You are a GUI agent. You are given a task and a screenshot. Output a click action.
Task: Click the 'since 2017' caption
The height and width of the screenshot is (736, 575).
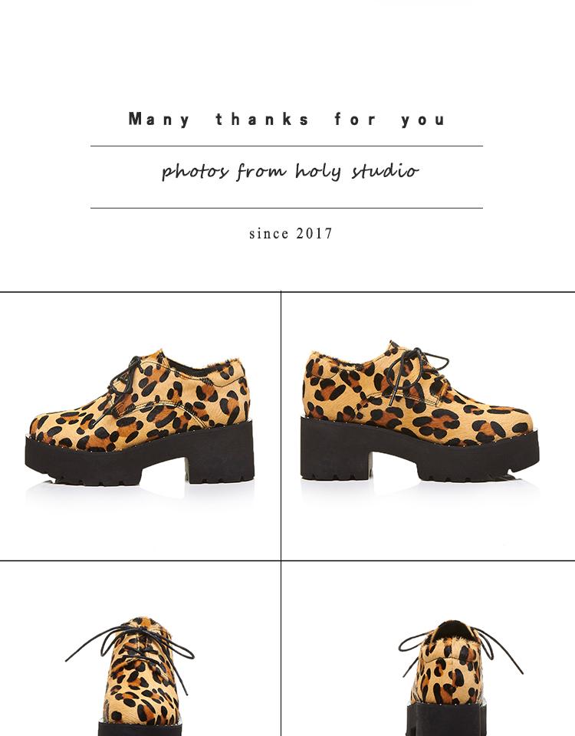(x=291, y=233)
